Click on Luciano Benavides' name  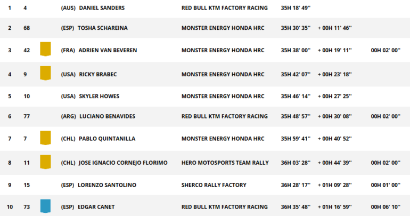click(x=107, y=116)
